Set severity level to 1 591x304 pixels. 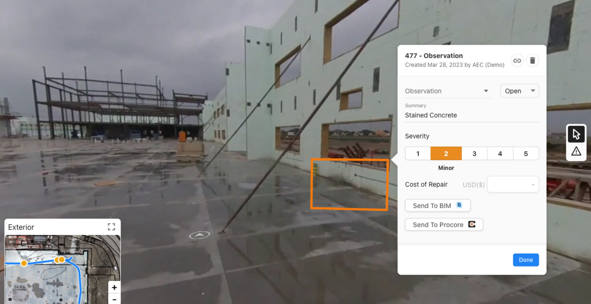tap(418, 154)
